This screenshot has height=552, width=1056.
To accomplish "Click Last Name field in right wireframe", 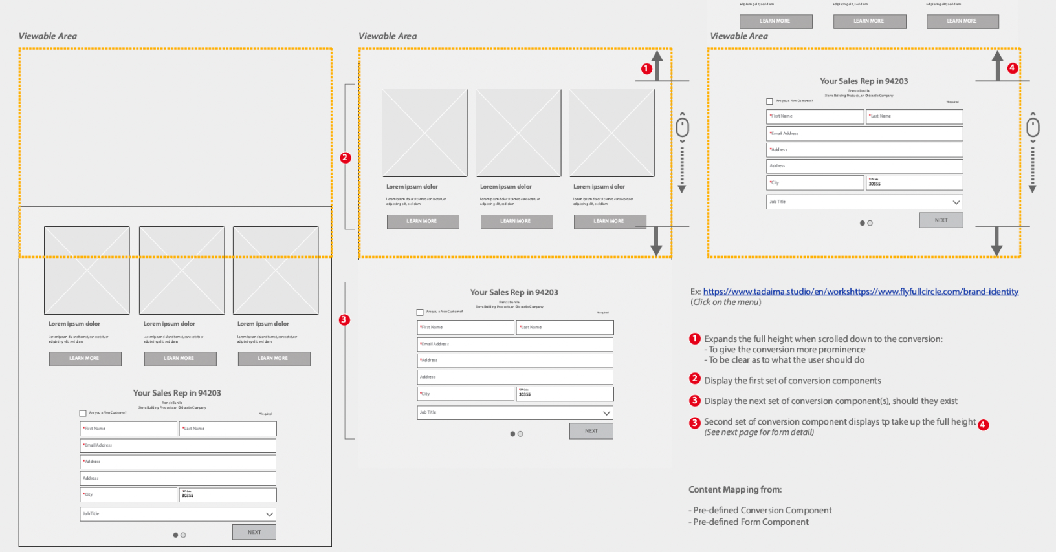I will coord(914,116).
